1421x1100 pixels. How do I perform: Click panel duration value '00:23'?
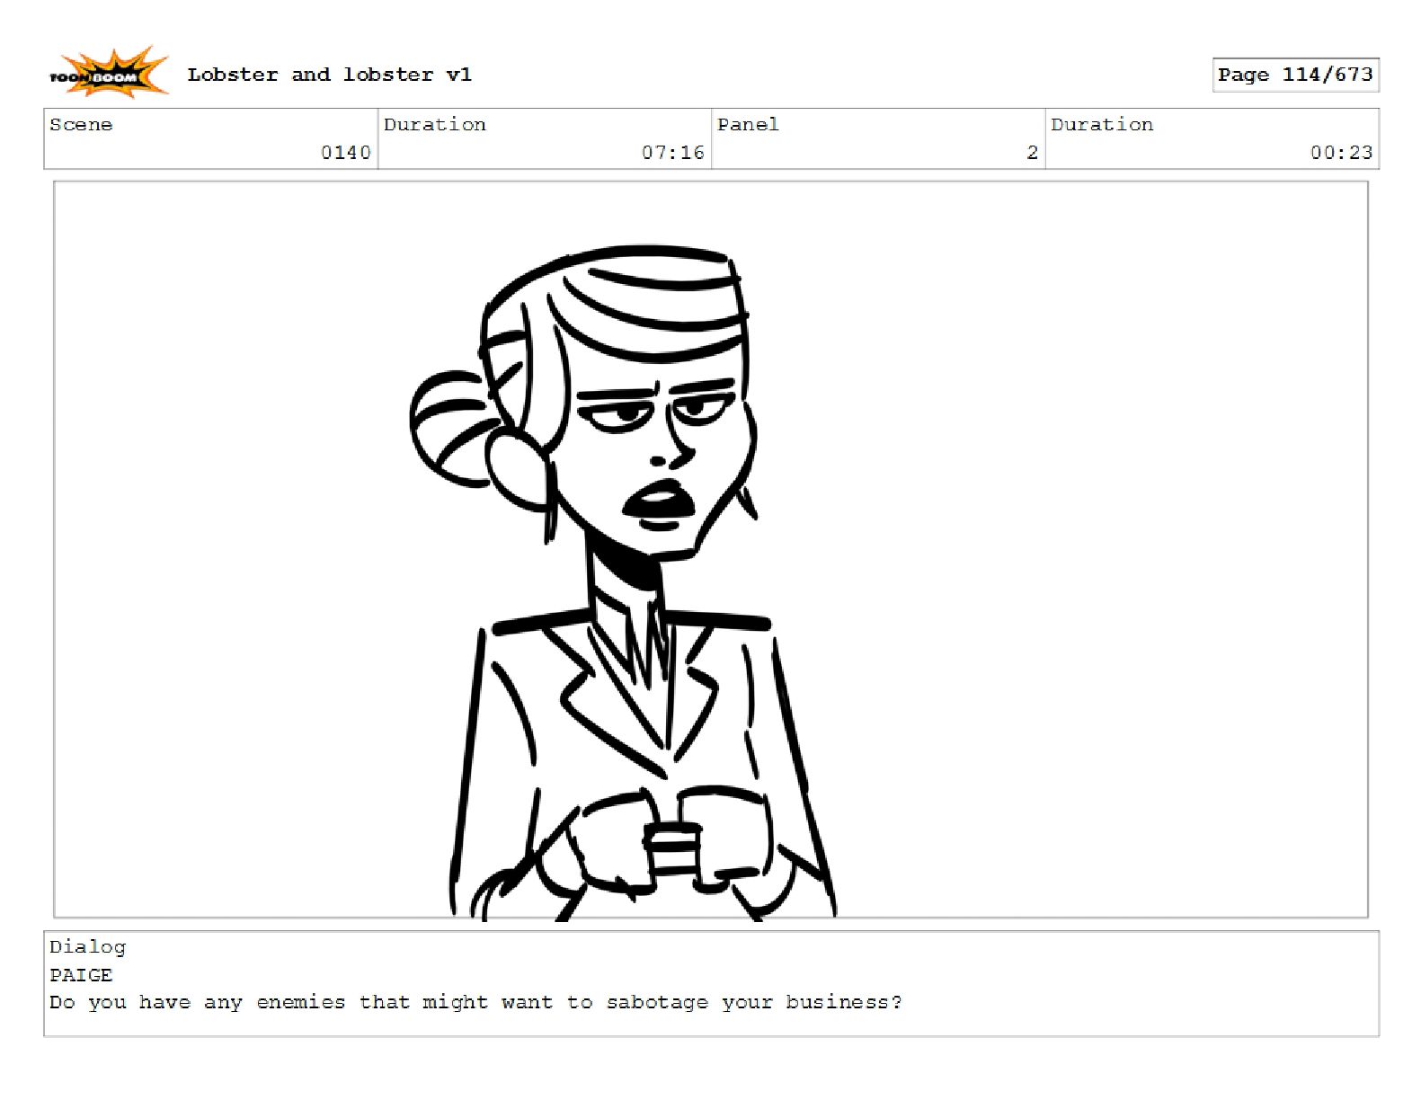pos(1342,153)
